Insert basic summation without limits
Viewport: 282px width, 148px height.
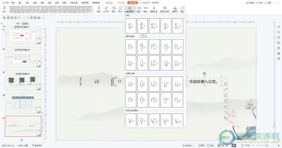[131, 26]
